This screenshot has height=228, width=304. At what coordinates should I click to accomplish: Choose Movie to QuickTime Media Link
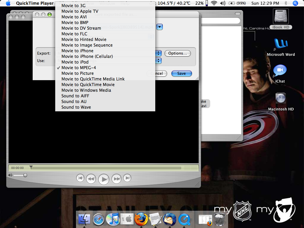pyautogui.click(x=105, y=79)
